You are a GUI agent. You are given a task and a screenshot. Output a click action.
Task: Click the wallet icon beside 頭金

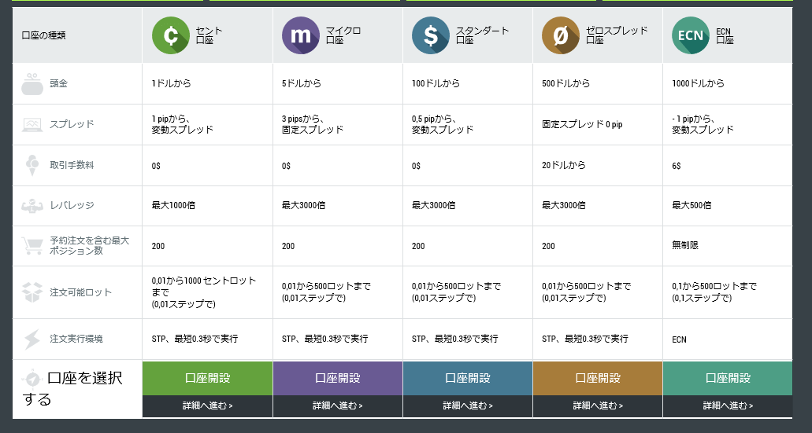32,84
